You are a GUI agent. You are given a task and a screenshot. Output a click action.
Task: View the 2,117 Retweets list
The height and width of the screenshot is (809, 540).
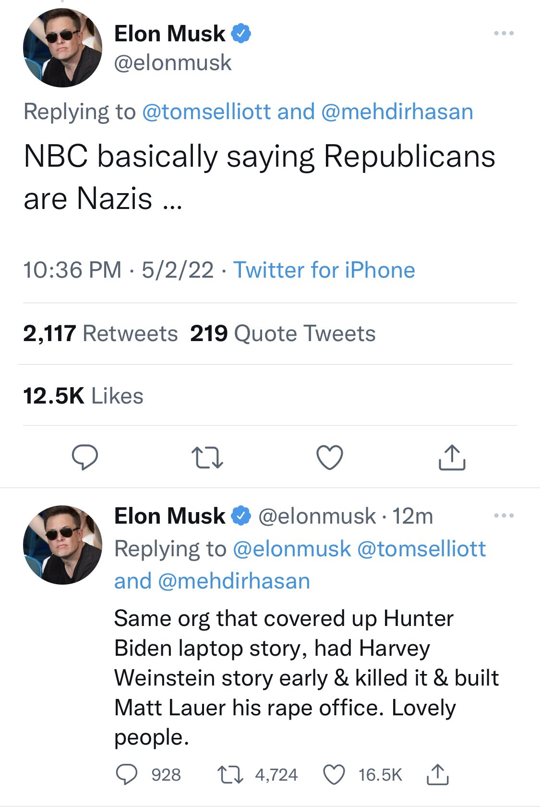pyautogui.click(x=100, y=333)
